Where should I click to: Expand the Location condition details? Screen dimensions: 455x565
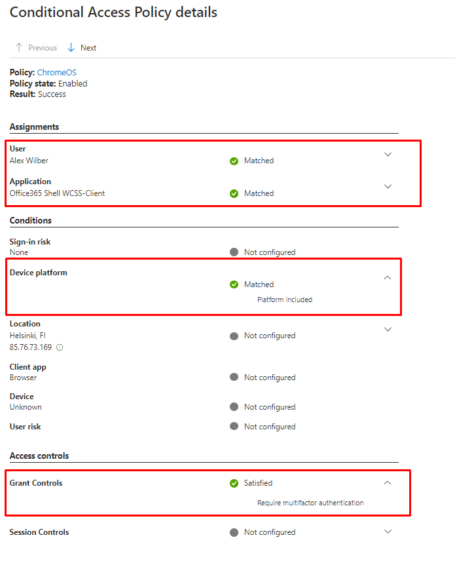(388, 330)
